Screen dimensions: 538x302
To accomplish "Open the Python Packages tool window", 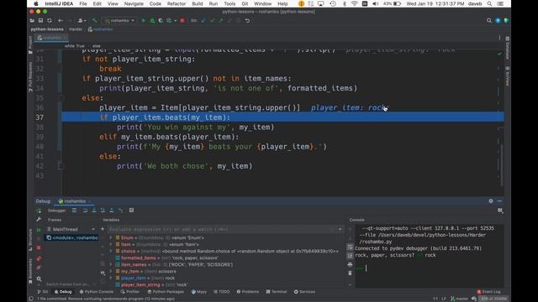I will (166, 292).
